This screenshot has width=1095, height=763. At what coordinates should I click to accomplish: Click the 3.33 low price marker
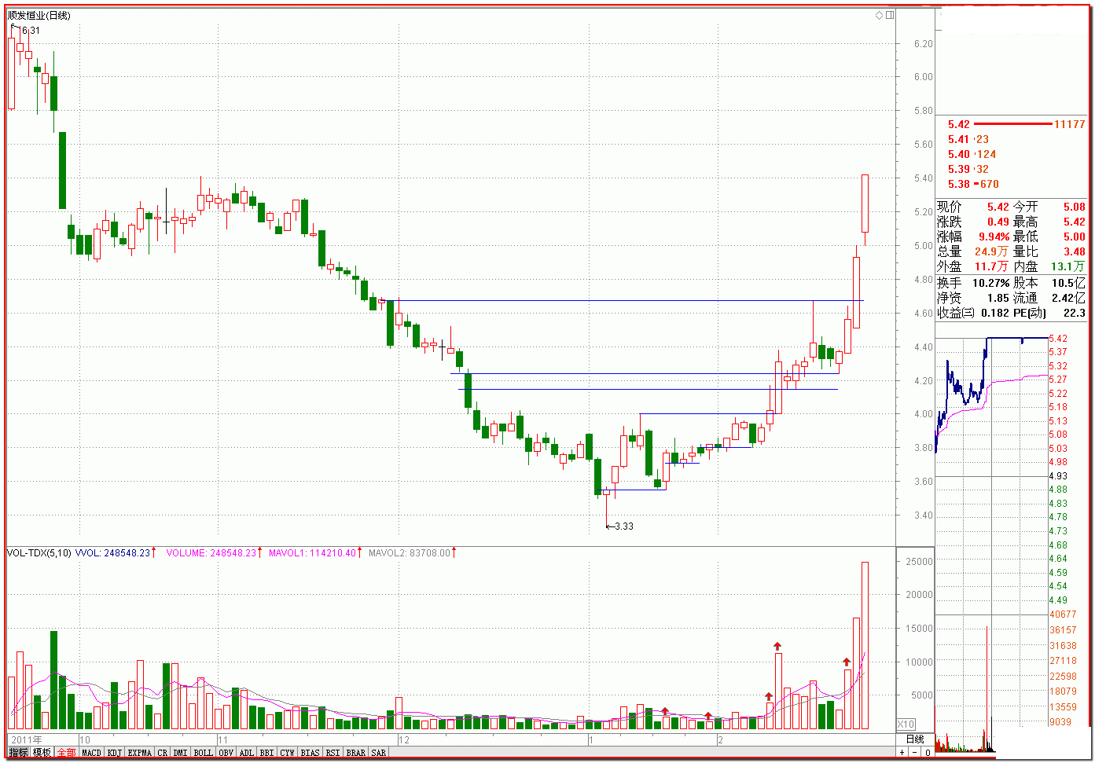tap(624, 526)
